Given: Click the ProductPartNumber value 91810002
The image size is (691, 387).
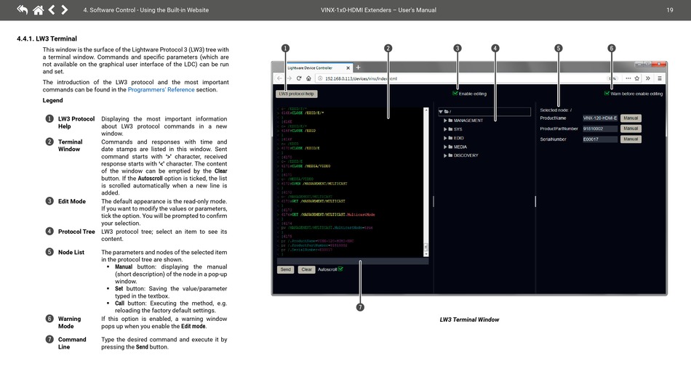Looking at the screenshot, I should point(600,129).
